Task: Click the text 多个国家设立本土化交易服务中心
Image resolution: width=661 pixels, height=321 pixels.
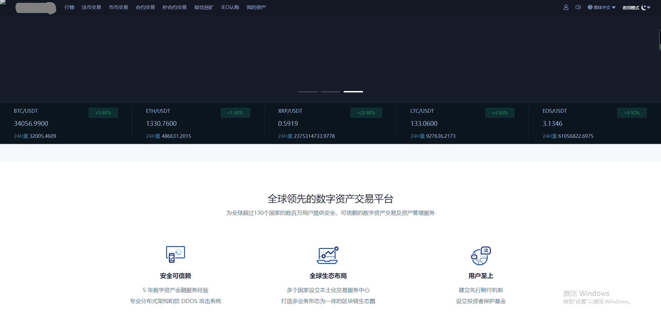Action: [x=328, y=290]
